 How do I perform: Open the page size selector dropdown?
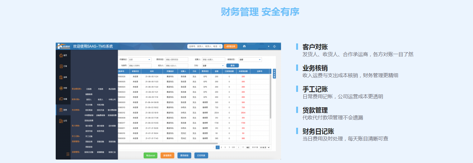coord(265,147)
